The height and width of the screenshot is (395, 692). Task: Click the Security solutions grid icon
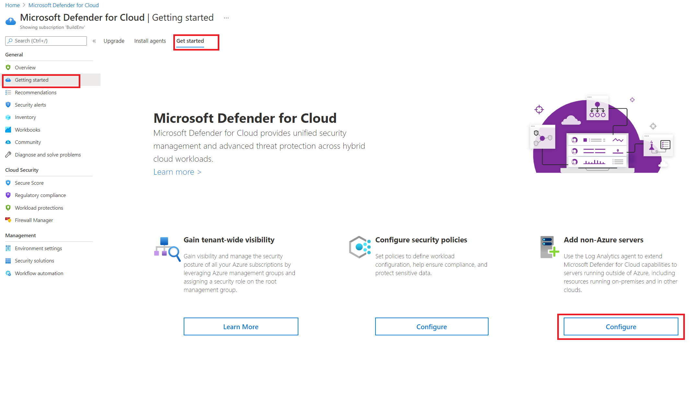[8, 261]
